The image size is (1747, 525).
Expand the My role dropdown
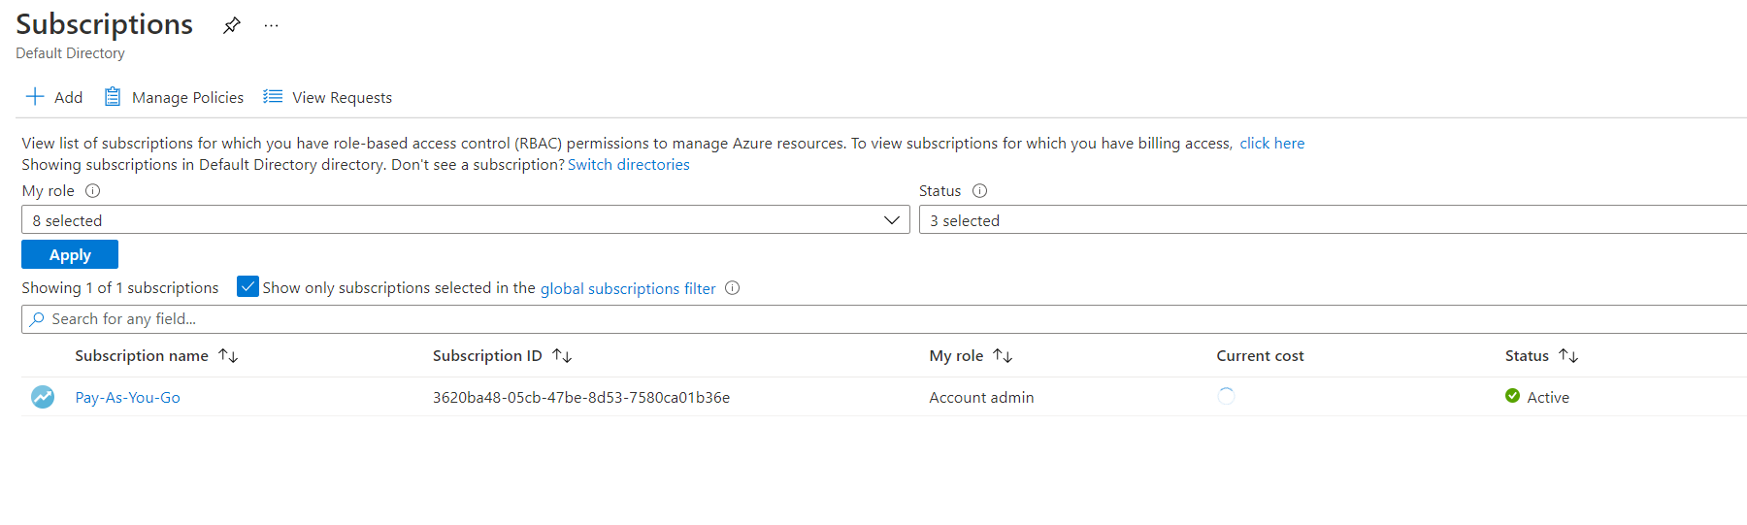(466, 220)
